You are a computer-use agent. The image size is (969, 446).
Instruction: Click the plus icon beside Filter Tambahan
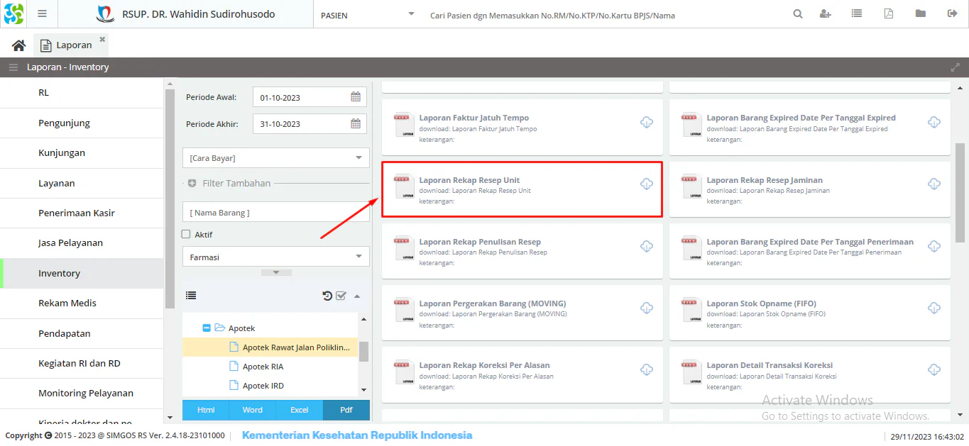click(192, 183)
